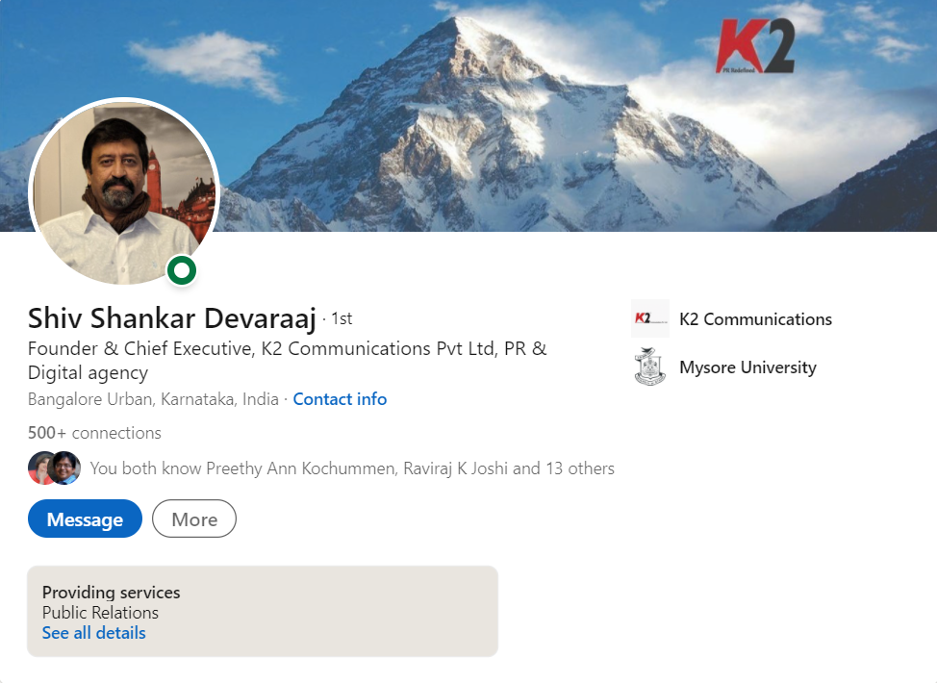Open the K2 Communications company page link
937x683 pixels.
click(x=755, y=318)
